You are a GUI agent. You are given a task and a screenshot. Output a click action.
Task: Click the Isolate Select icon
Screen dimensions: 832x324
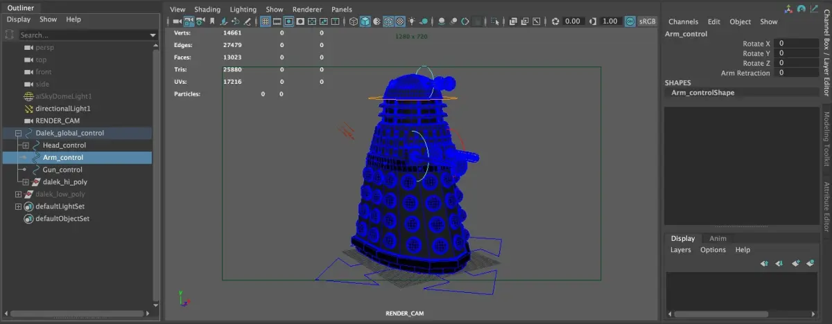[495, 21]
